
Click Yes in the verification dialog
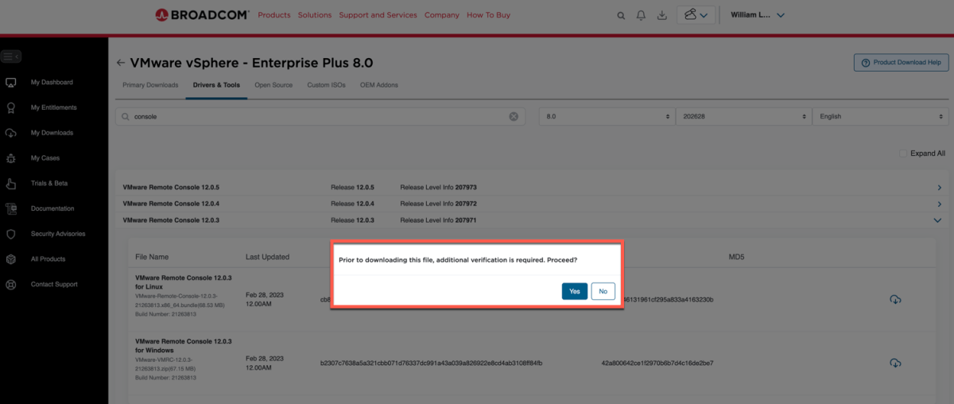pos(574,291)
